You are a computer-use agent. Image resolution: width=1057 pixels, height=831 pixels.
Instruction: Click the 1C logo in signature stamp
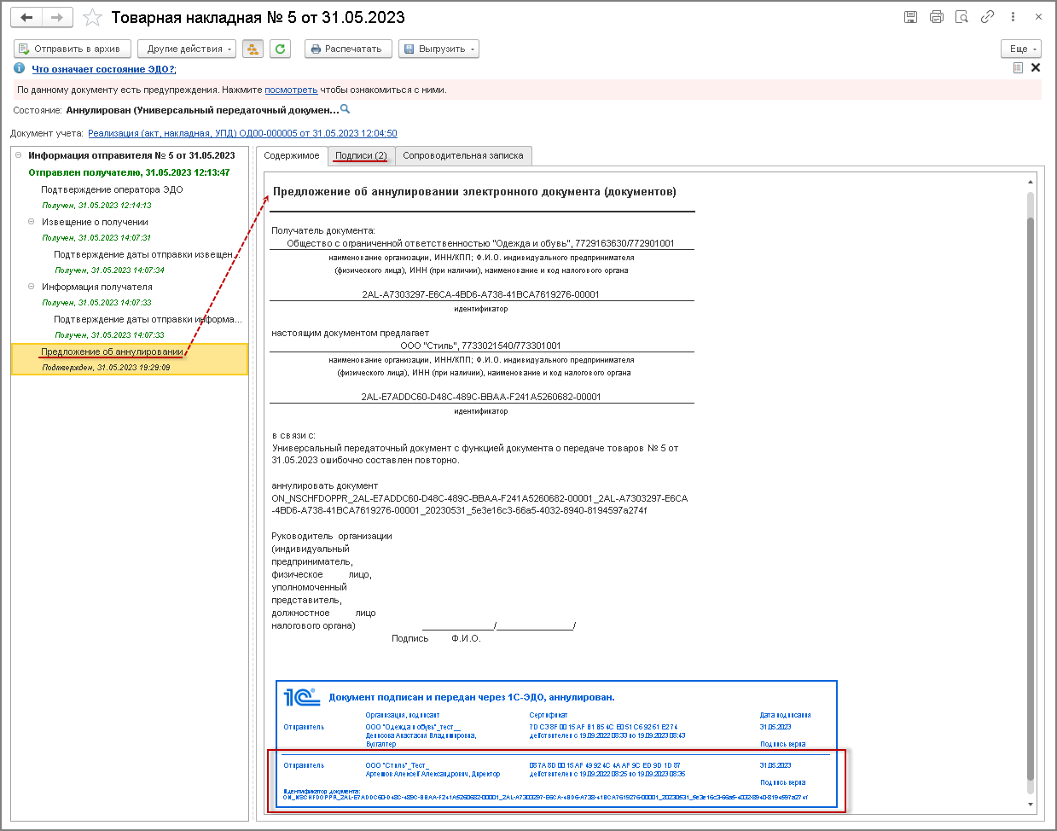(301, 697)
